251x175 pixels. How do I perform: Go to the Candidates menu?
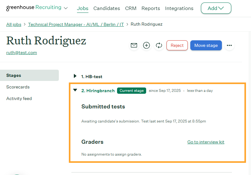point(107,8)
